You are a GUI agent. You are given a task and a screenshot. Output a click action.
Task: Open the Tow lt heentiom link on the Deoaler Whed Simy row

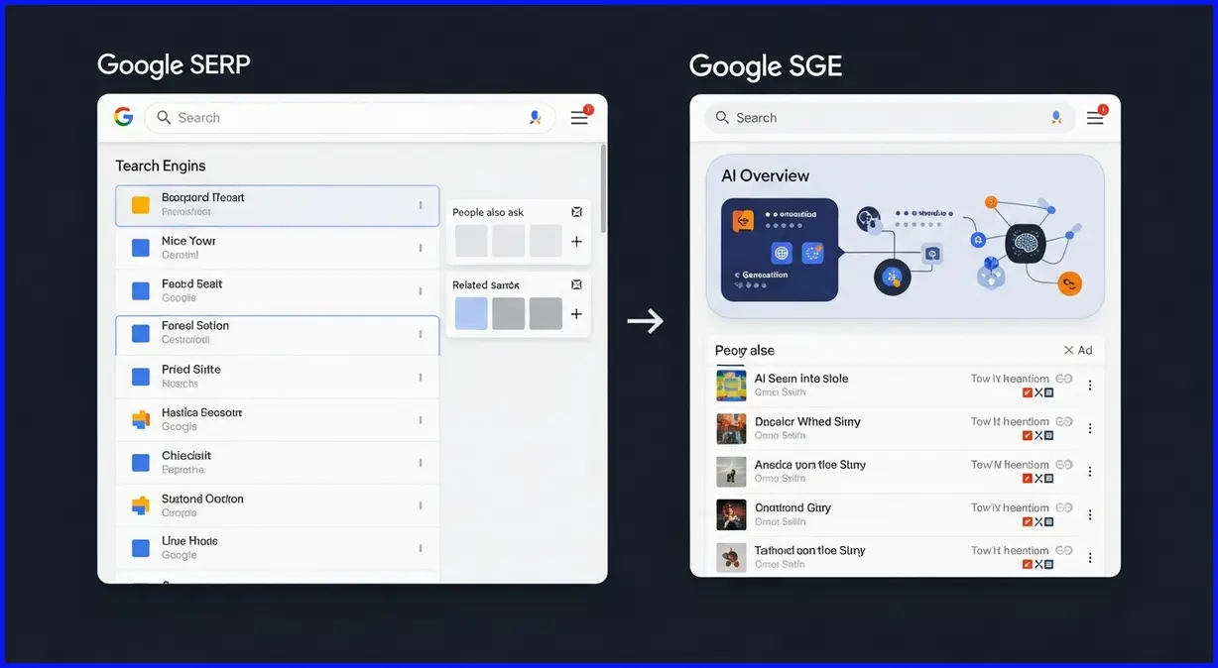1010,421
